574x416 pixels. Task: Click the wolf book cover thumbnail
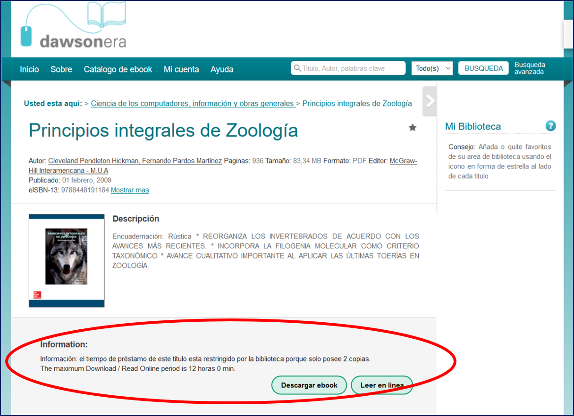(x=67, y=261)
